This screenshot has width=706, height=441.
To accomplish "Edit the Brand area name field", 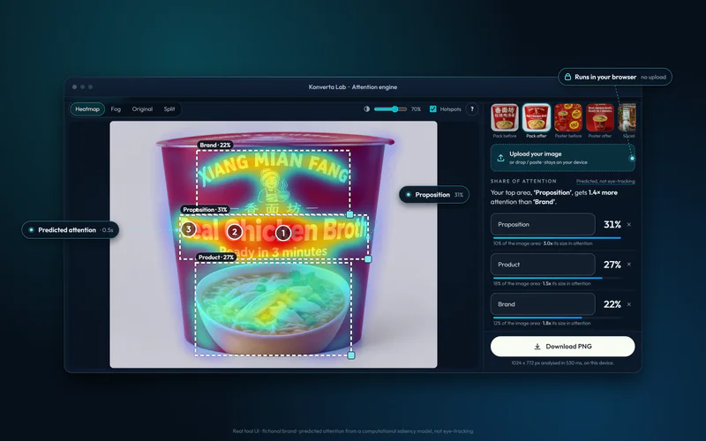I will point(543,304).
